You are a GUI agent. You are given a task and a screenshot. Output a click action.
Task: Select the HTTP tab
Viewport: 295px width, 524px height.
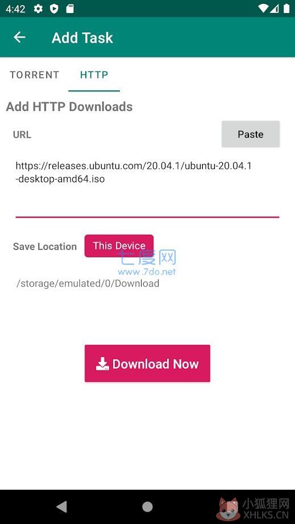coord(94,74)
